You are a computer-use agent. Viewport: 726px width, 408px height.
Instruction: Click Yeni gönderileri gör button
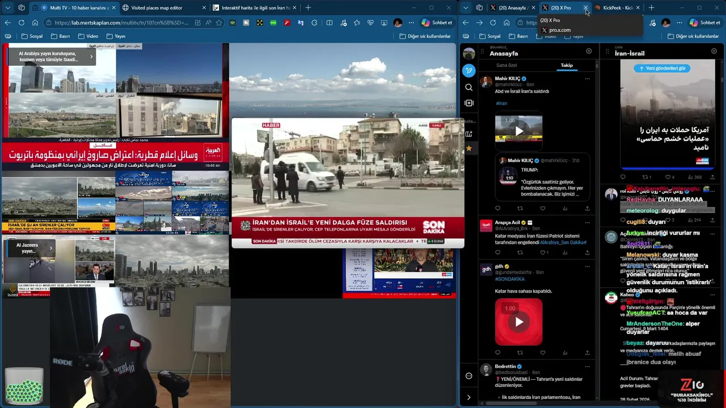coord(662,68)
